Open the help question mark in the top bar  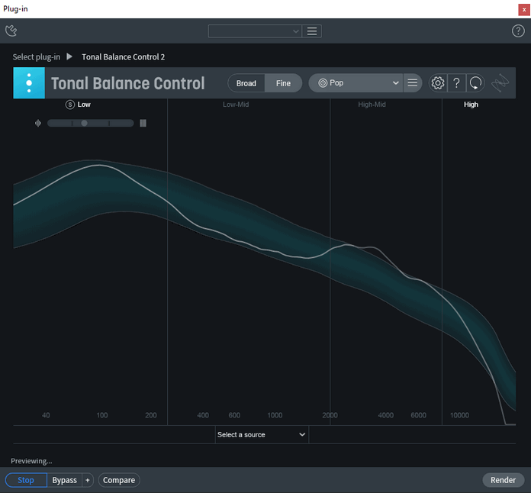518,31
